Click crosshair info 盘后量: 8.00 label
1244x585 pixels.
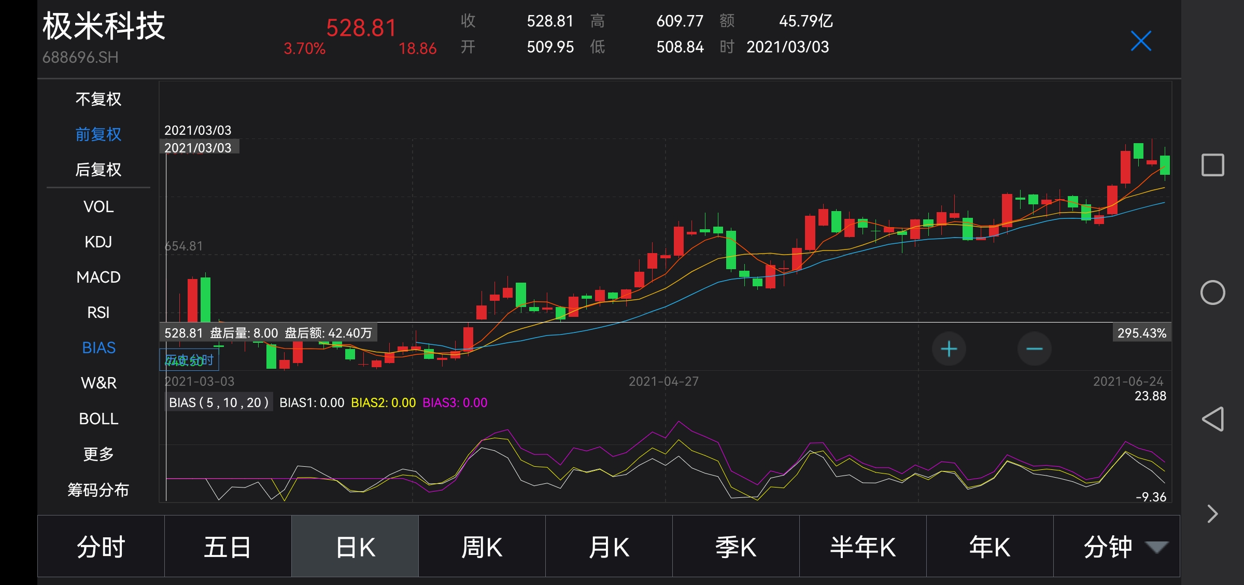(244, 333)
